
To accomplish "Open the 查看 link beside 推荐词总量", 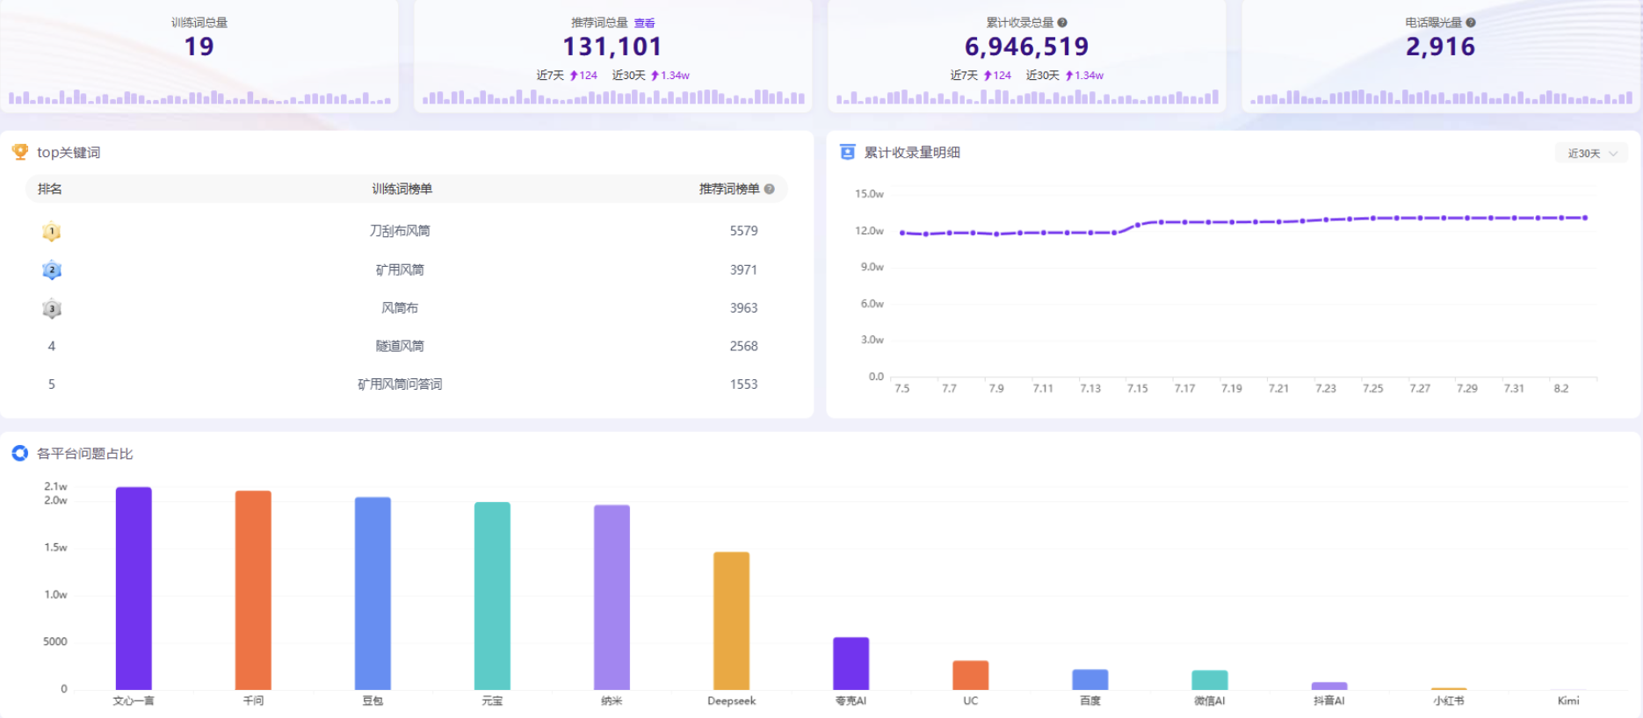I will point(644,24).
